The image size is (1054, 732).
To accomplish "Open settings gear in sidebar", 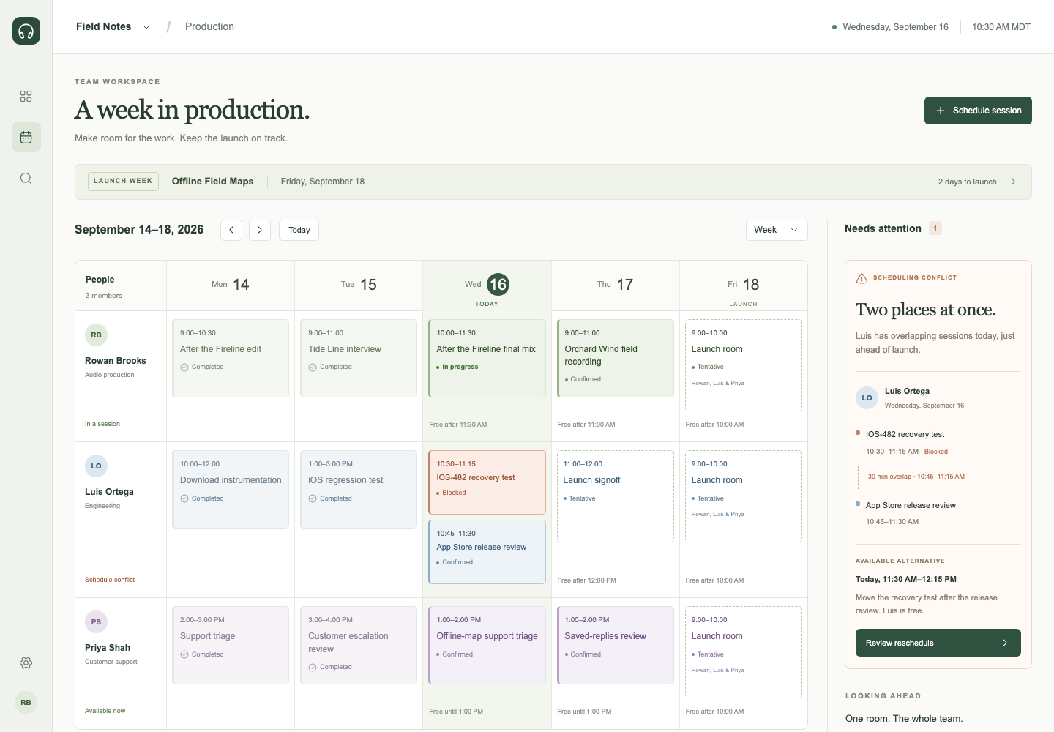I will click(x=26, y=662).
